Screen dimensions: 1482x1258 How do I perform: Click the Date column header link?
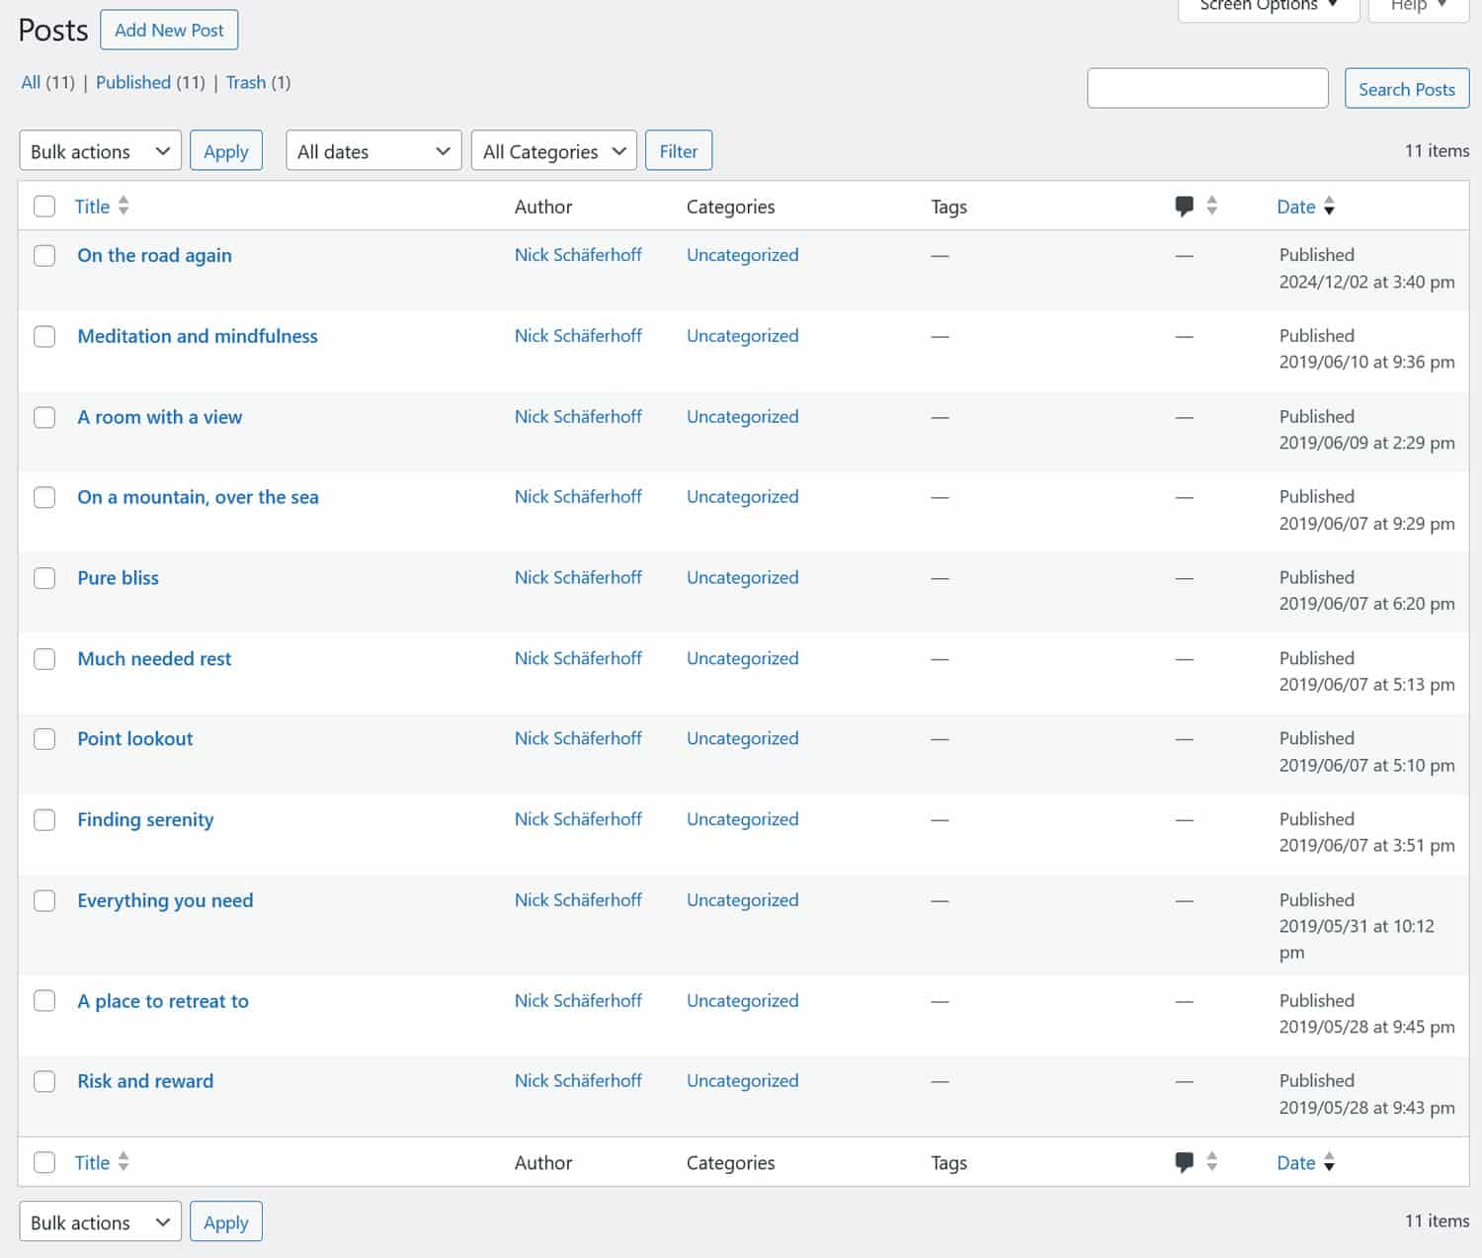(x=1295, y=206)
